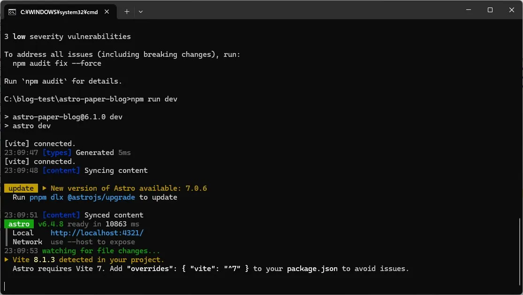Minimize the terminal window

click(469, 10)
